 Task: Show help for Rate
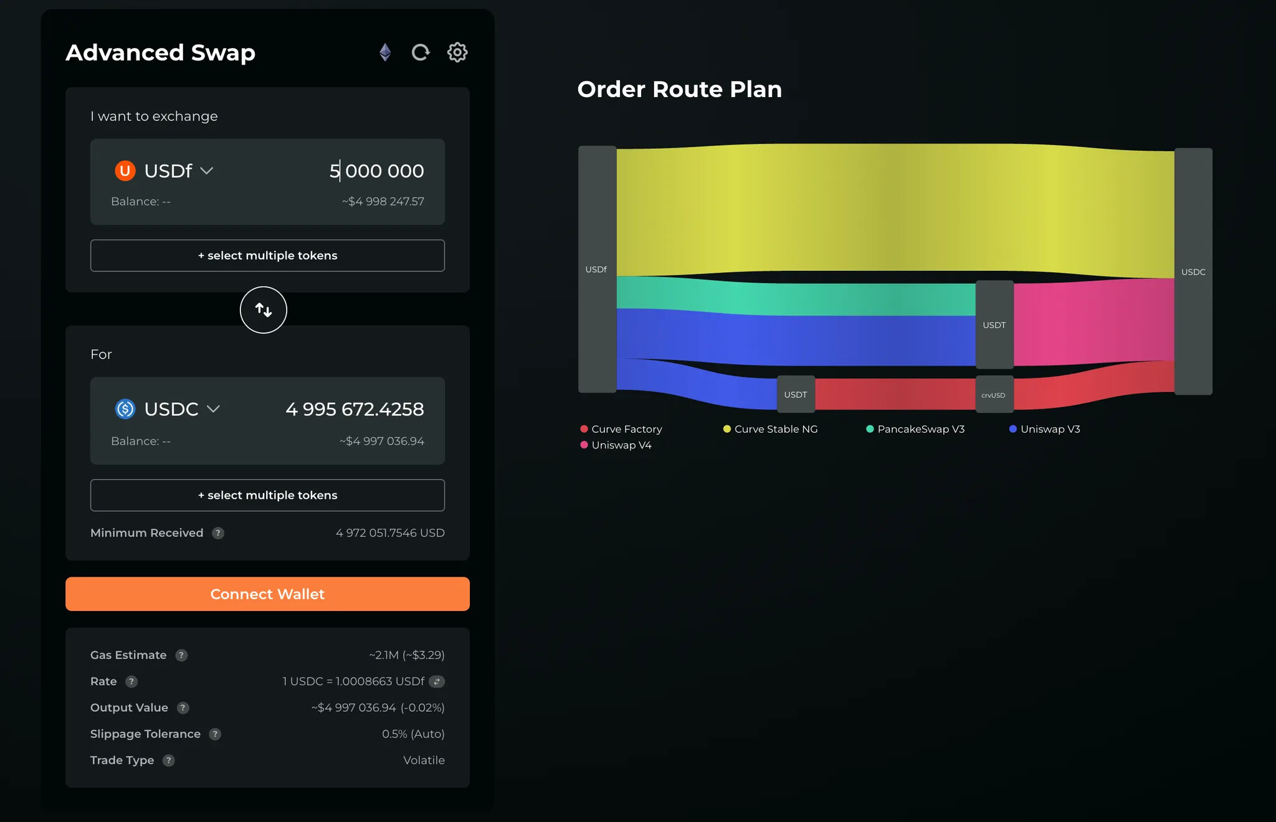131,681
